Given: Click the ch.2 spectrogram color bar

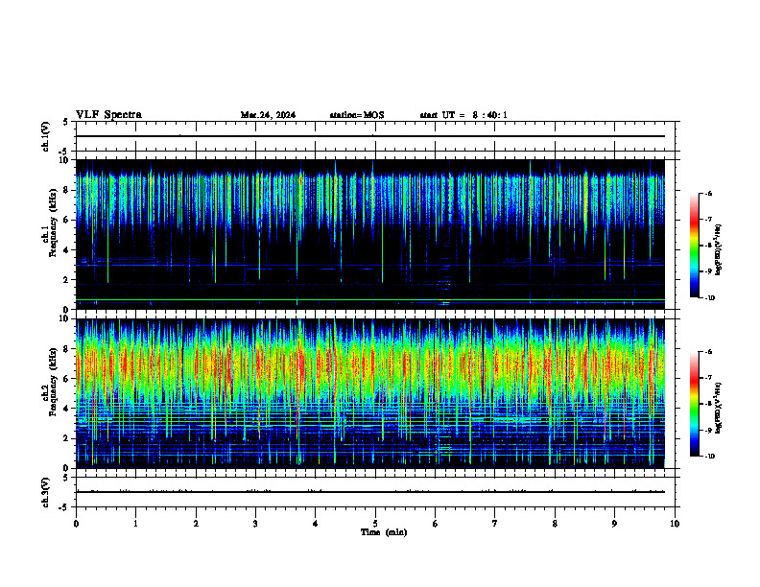Looking at the screenshot, I should (694, 404).
